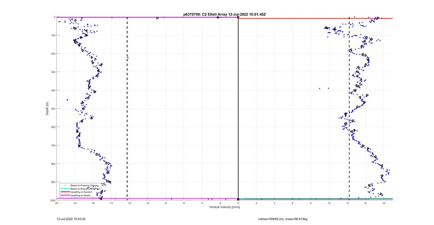Click the positive x-axis tick label '4'

pos(275,203)
